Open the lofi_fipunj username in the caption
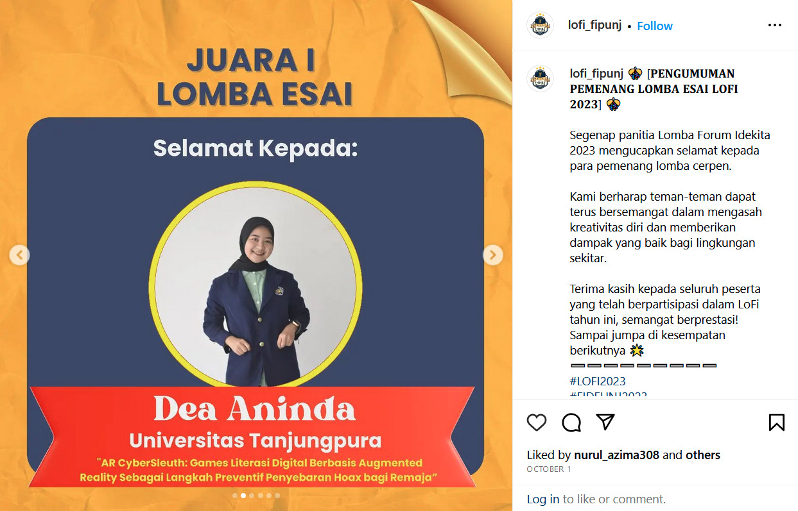This screenshot has width=798, height=511. click(596, 73)
